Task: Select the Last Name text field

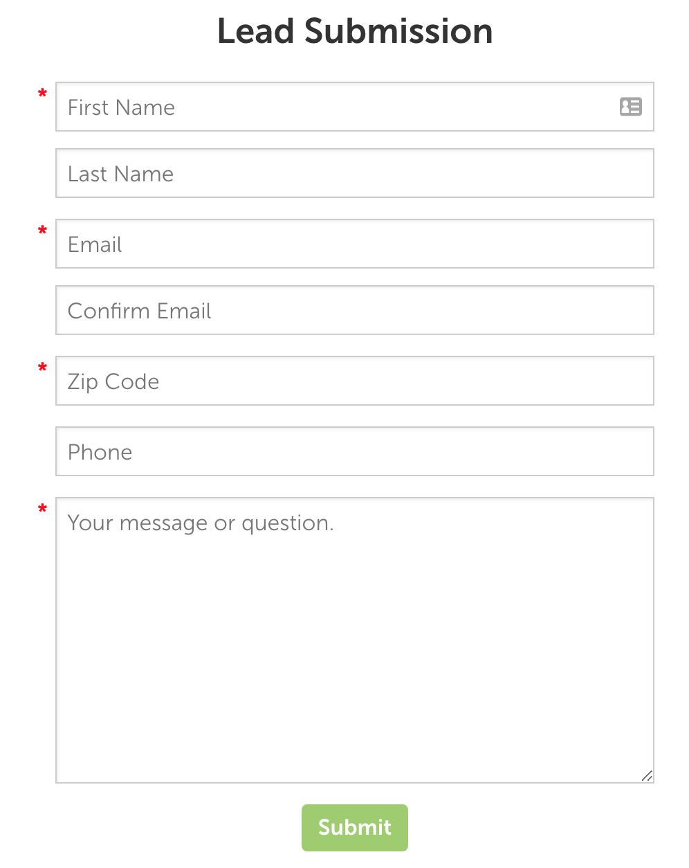Action: click(x=355, y=173)
